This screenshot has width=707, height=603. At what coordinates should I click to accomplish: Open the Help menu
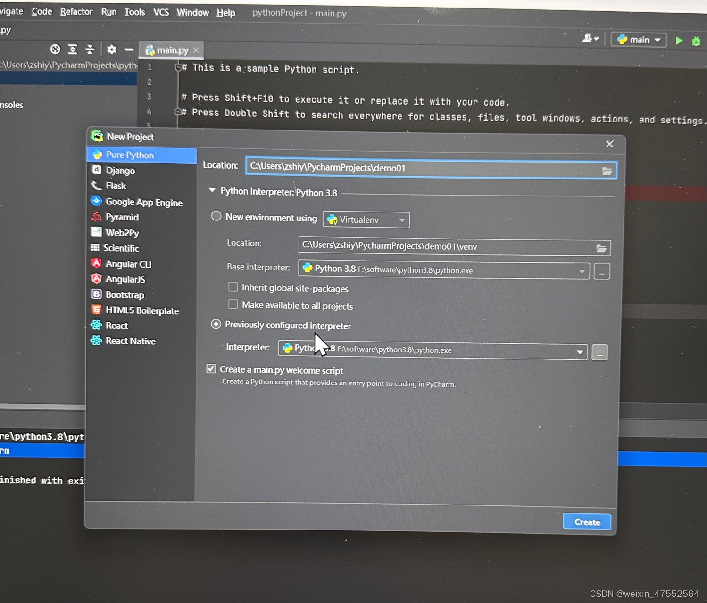coord(226,13)
